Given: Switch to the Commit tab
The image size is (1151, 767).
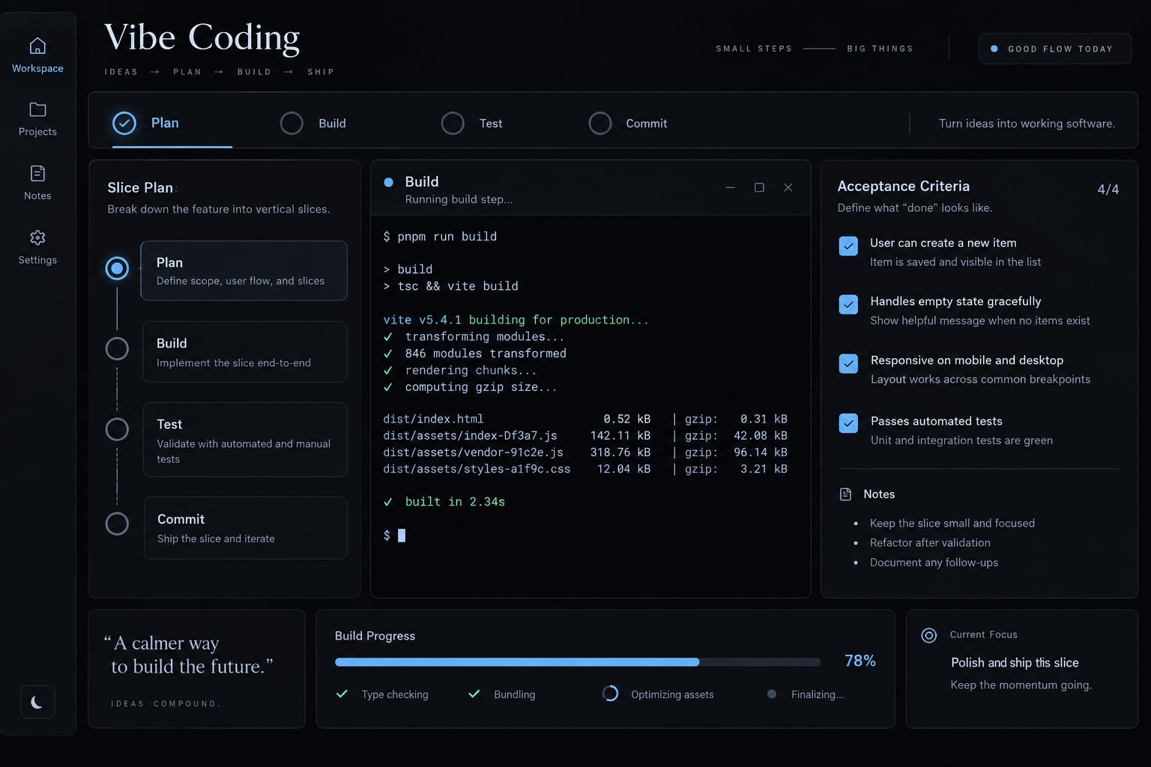Looking at the screenshot, I should 628,123.
